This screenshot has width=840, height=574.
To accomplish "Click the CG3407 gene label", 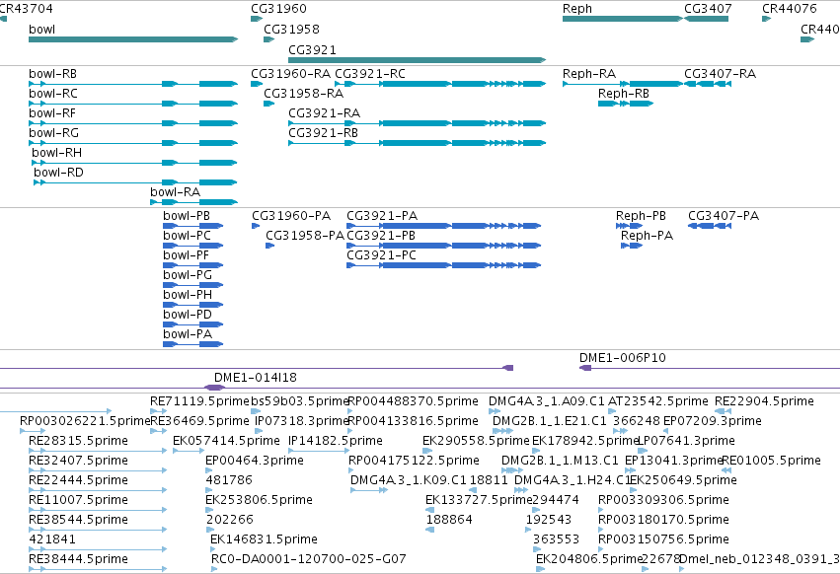I will coord(708,9).
